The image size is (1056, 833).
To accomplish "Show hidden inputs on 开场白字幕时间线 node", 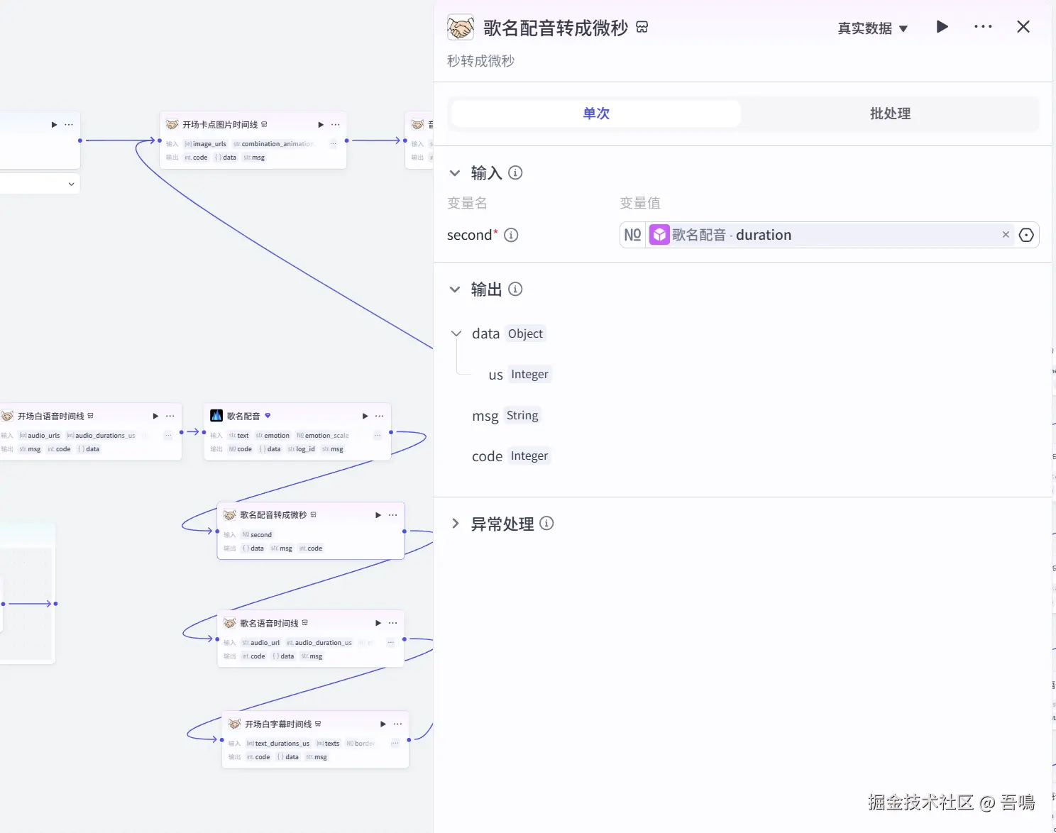I will click(x=395, y=744).
